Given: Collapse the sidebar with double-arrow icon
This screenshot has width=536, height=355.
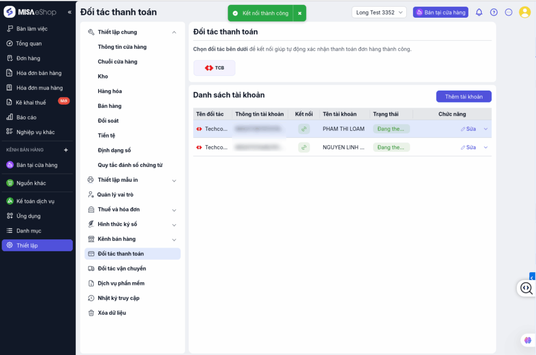Looking at the screenshot, I should pyautogui.click(x=70, y=12).
